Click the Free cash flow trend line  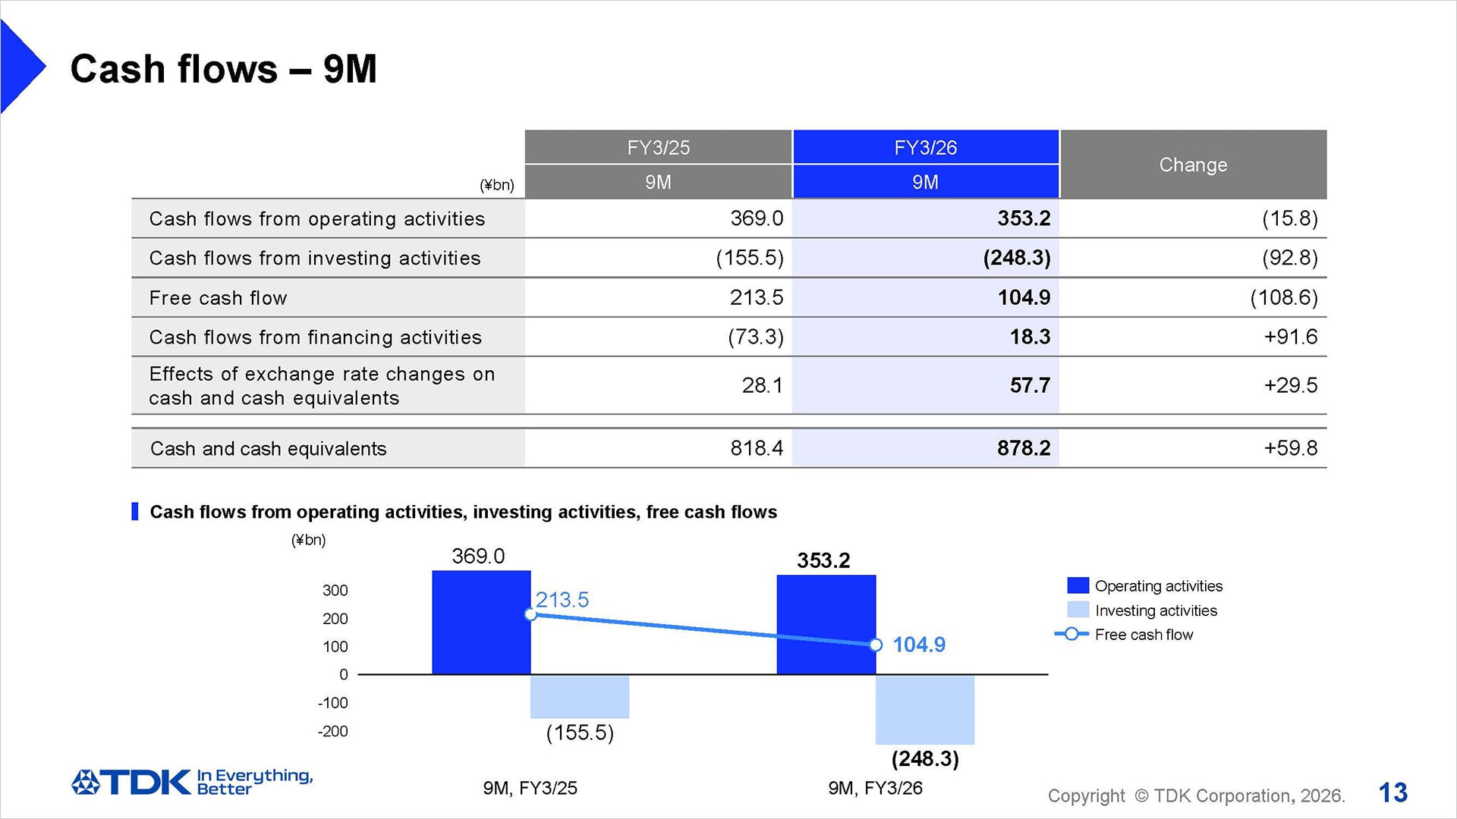[702, 629]
